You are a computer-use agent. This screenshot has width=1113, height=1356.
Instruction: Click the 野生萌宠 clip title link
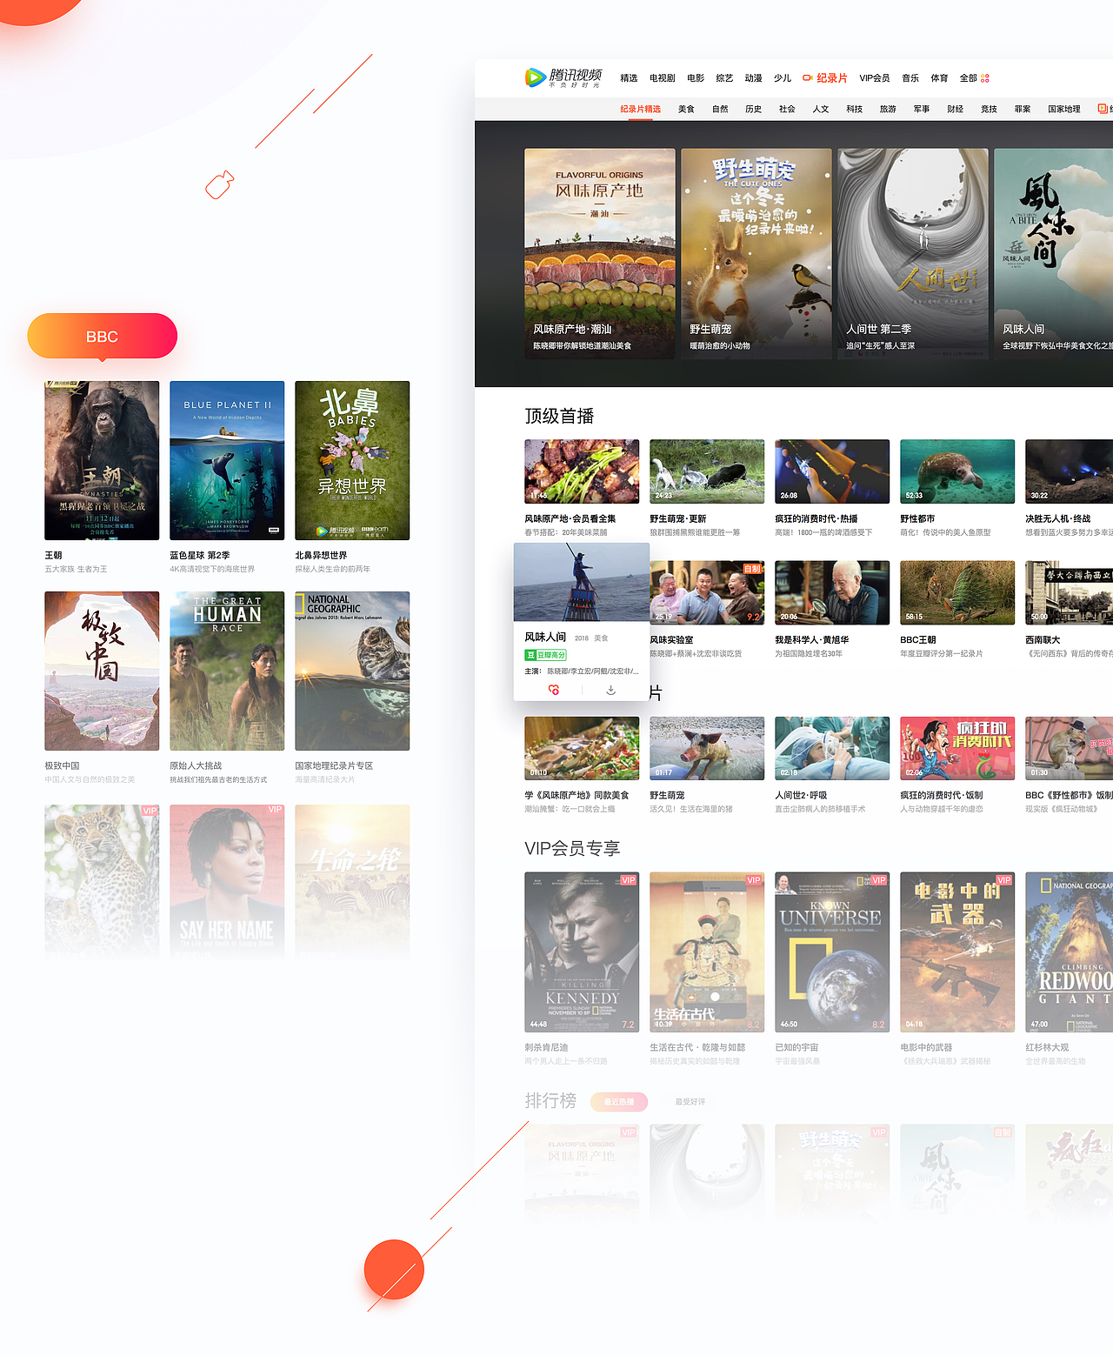667,795
